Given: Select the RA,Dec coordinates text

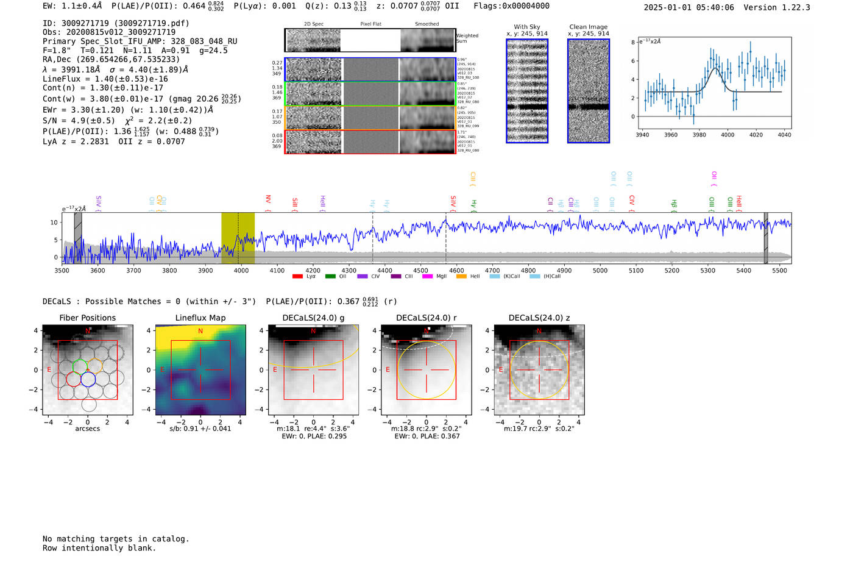Looking at the screenshot, I should click(111, 60).
